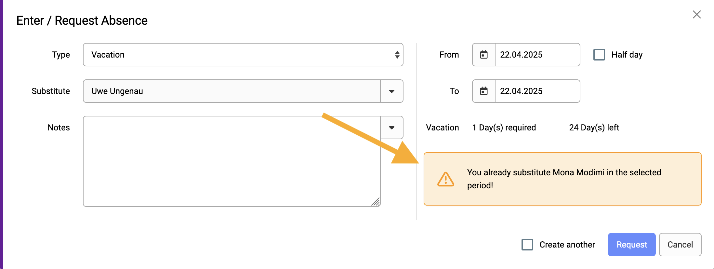
Task: Open the To date calendar icon
Action: click(484, 91)
